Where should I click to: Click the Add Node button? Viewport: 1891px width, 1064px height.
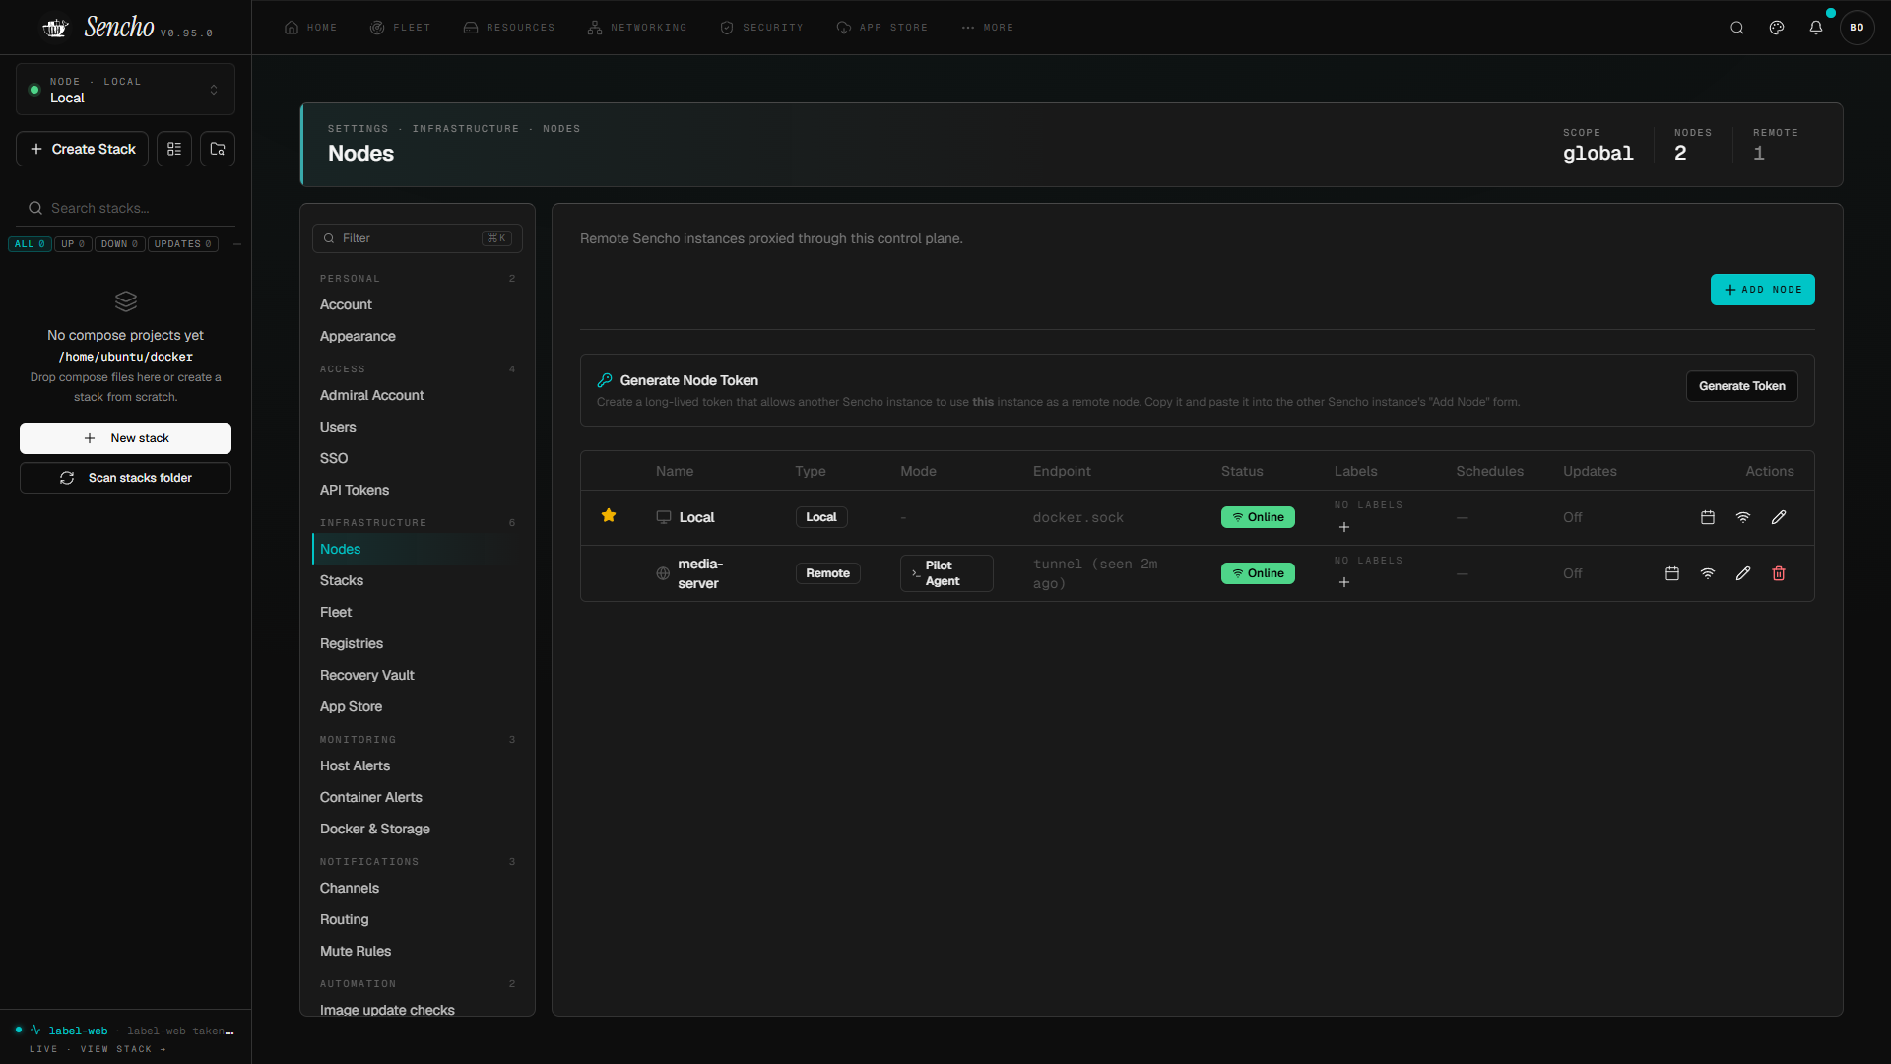(1762, 290)
